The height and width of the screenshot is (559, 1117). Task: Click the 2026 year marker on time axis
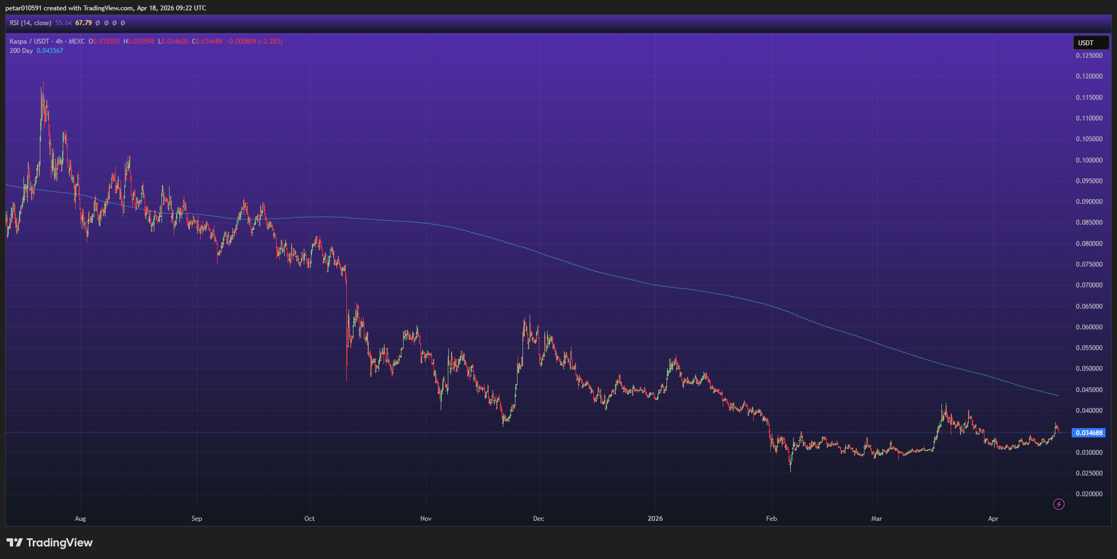coord(655,519)
